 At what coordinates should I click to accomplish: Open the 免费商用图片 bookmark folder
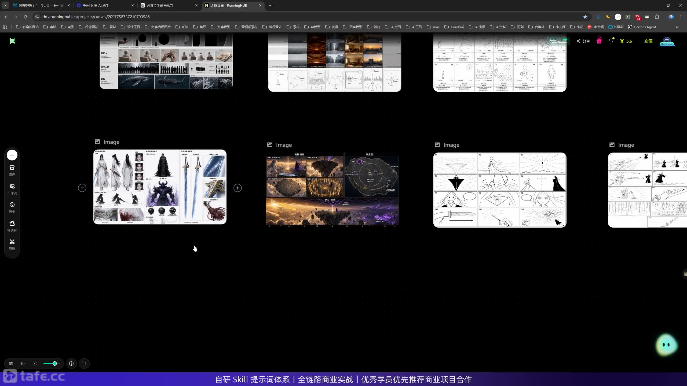coord(158,27)
